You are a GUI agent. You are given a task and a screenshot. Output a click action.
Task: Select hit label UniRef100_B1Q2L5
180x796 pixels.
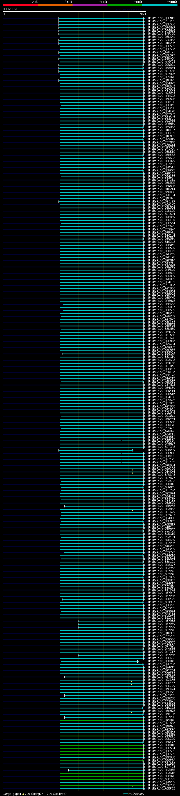161,43
